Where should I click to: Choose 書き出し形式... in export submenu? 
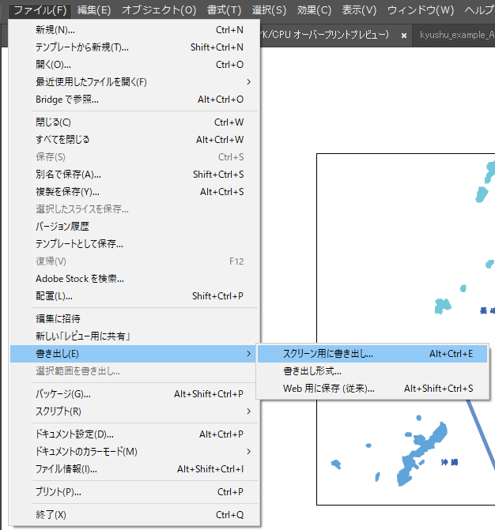312,371
